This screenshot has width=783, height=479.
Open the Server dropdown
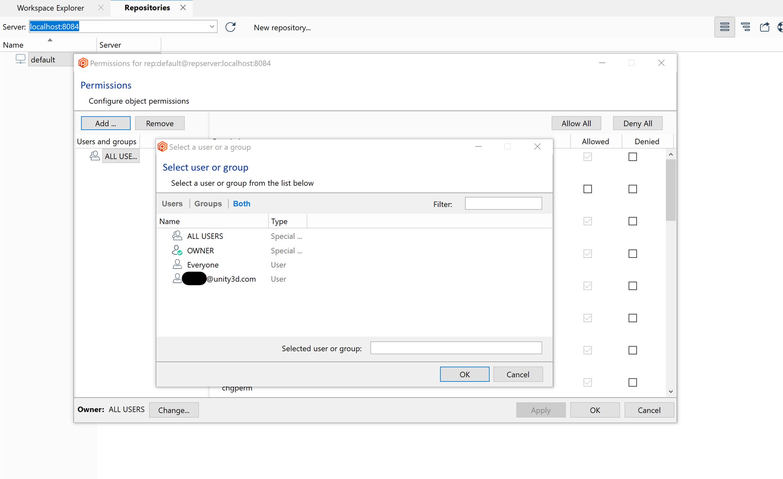coord(211,26)
